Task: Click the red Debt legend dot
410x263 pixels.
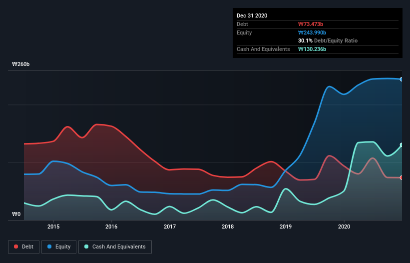Action: click(16, 246)
